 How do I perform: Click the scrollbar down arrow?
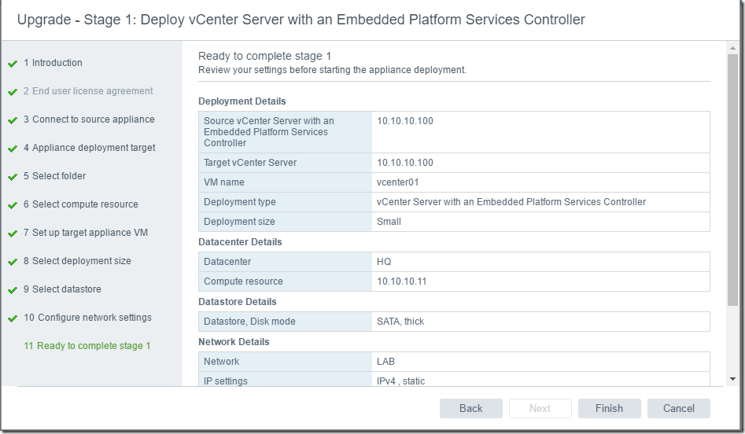click(x=732, y=379)
